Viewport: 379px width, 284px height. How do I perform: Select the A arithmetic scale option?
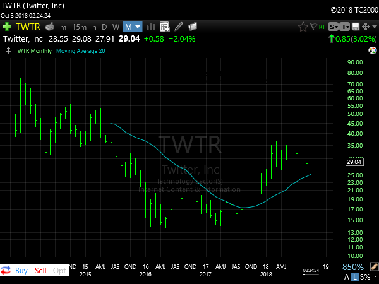tap(347, 277)
